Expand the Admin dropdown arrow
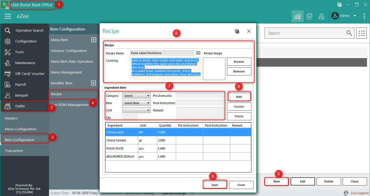This screenshot has height=196, width=370. [355, 16]
